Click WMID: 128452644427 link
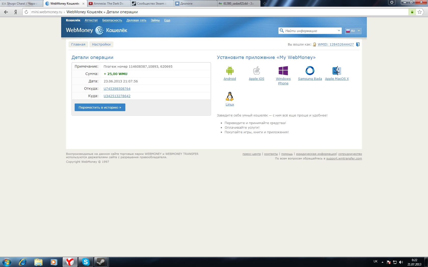Viewport: 428px width, 267px height. pyautogui.click(x=336, y=44)
